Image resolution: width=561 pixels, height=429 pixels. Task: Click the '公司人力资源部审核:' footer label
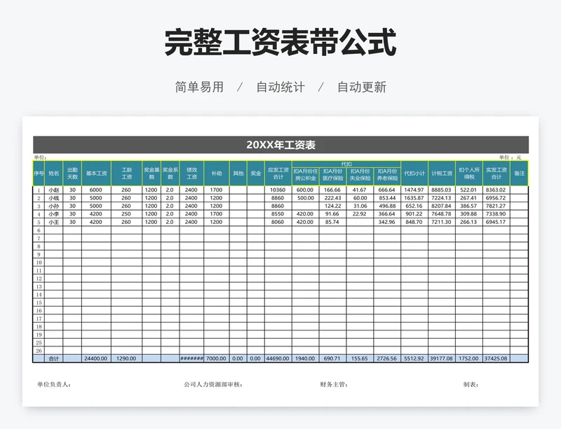click(x=214, y=385)
